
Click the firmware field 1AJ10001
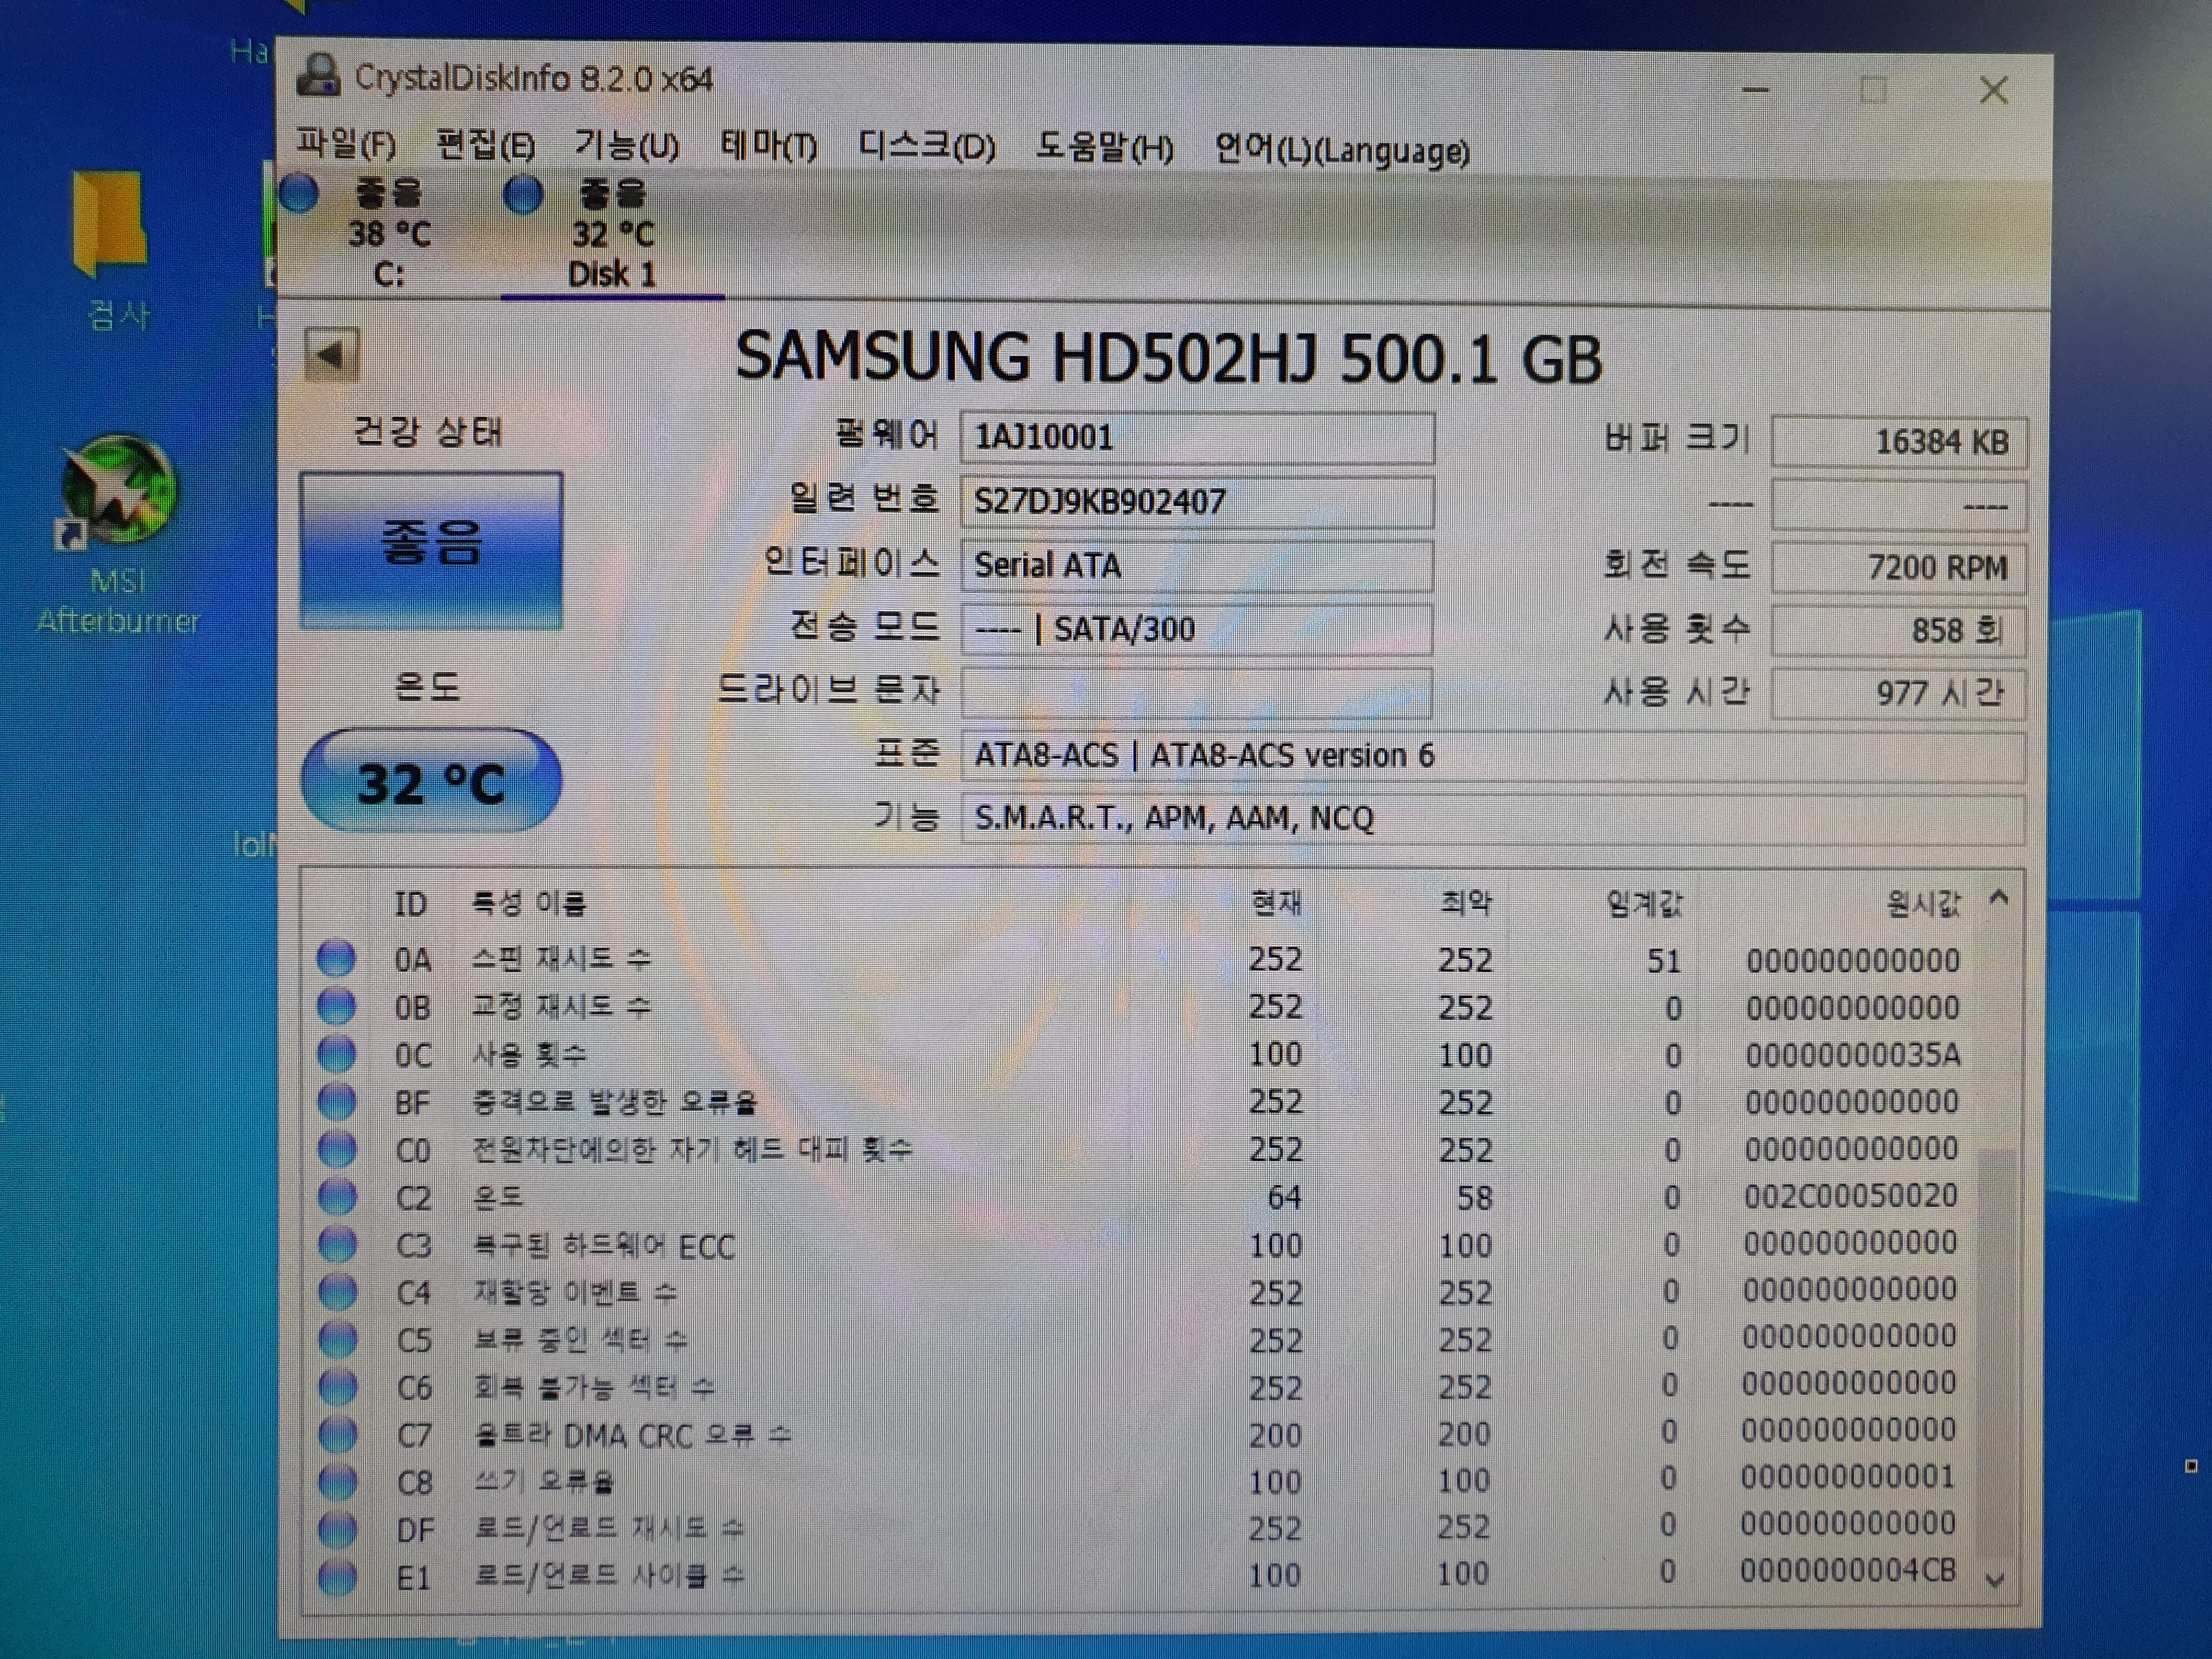(1197, 438)
